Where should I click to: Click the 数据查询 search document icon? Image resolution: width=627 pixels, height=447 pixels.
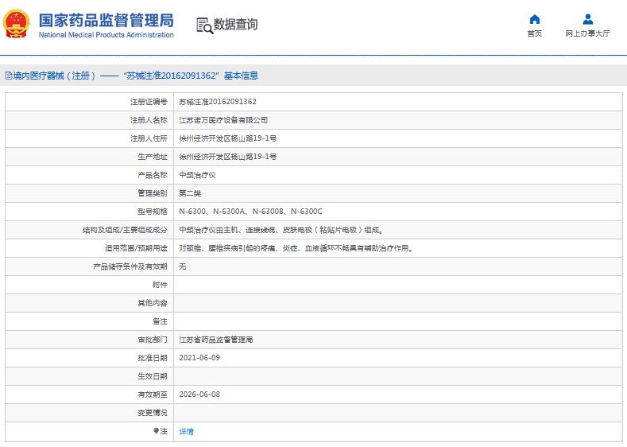pos(205,25)
